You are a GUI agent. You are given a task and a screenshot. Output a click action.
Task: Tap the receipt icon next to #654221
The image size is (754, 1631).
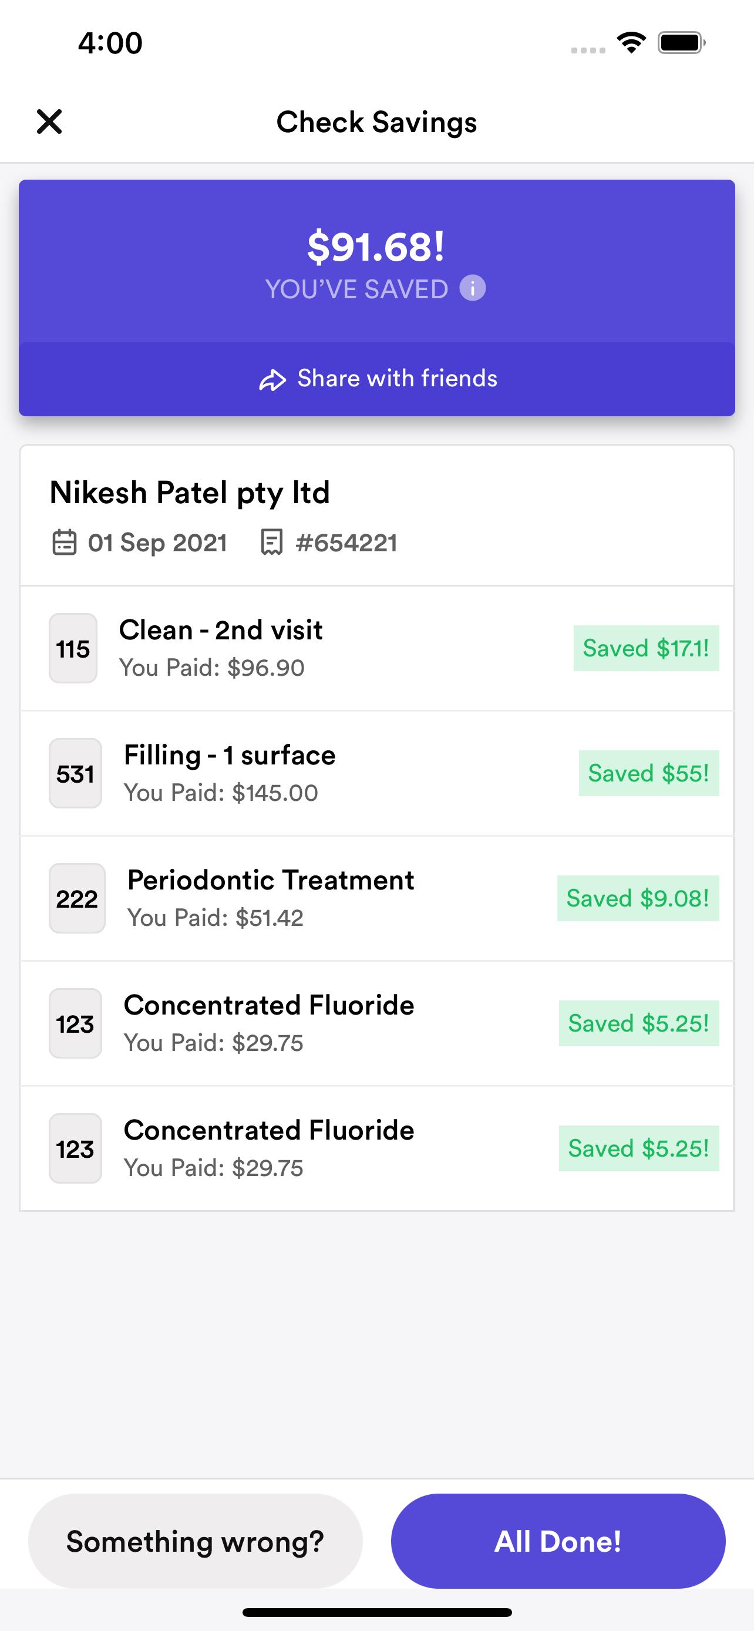pos(271,542)
